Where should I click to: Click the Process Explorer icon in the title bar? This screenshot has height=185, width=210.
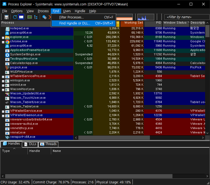pos(4,4)
